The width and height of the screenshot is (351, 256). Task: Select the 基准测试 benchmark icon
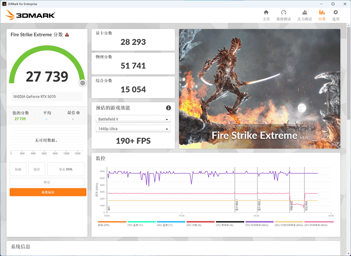[x=283, y=13]
